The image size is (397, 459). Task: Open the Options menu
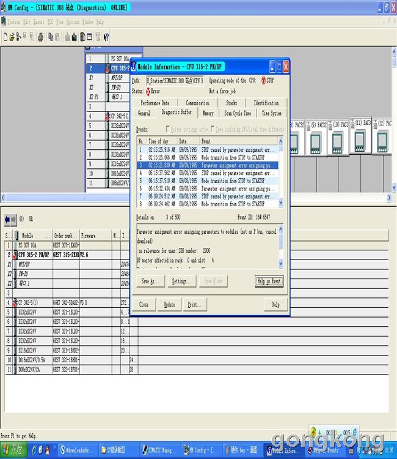[x=73, y=21]
